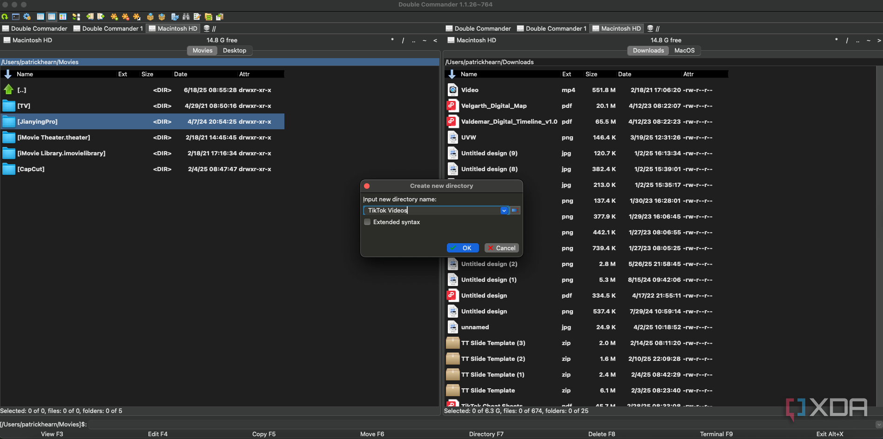Click the right-arrow panel toolbar icon

point(101,17)
